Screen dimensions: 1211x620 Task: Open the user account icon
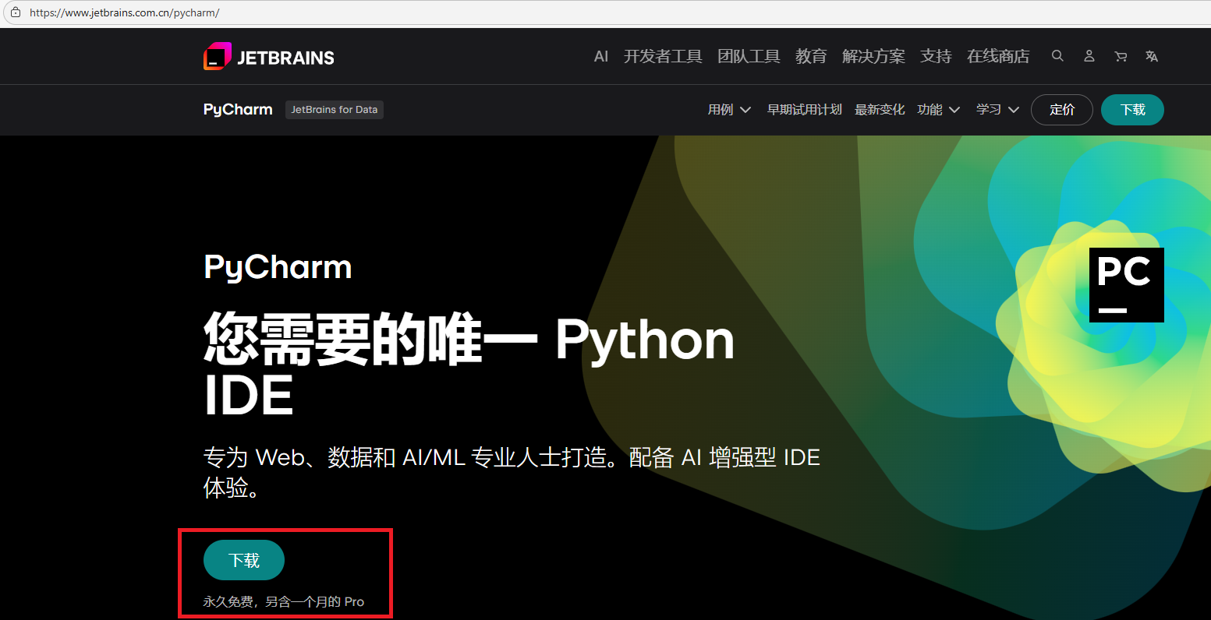(x=1089, y=56)
